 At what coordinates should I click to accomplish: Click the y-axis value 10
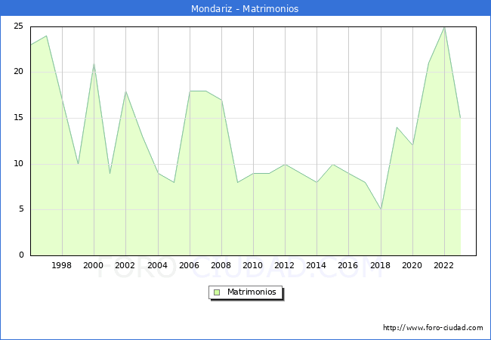click(18, 163)
